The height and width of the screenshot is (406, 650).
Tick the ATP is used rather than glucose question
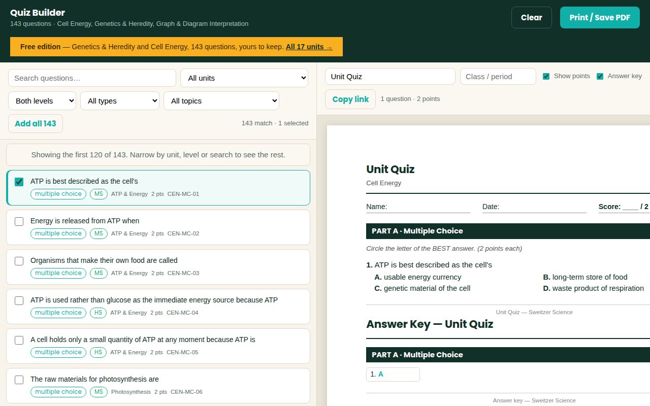click(19, 300)
